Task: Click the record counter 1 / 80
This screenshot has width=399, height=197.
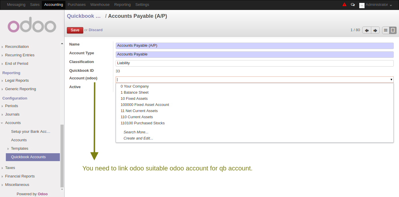Action: 355,30
